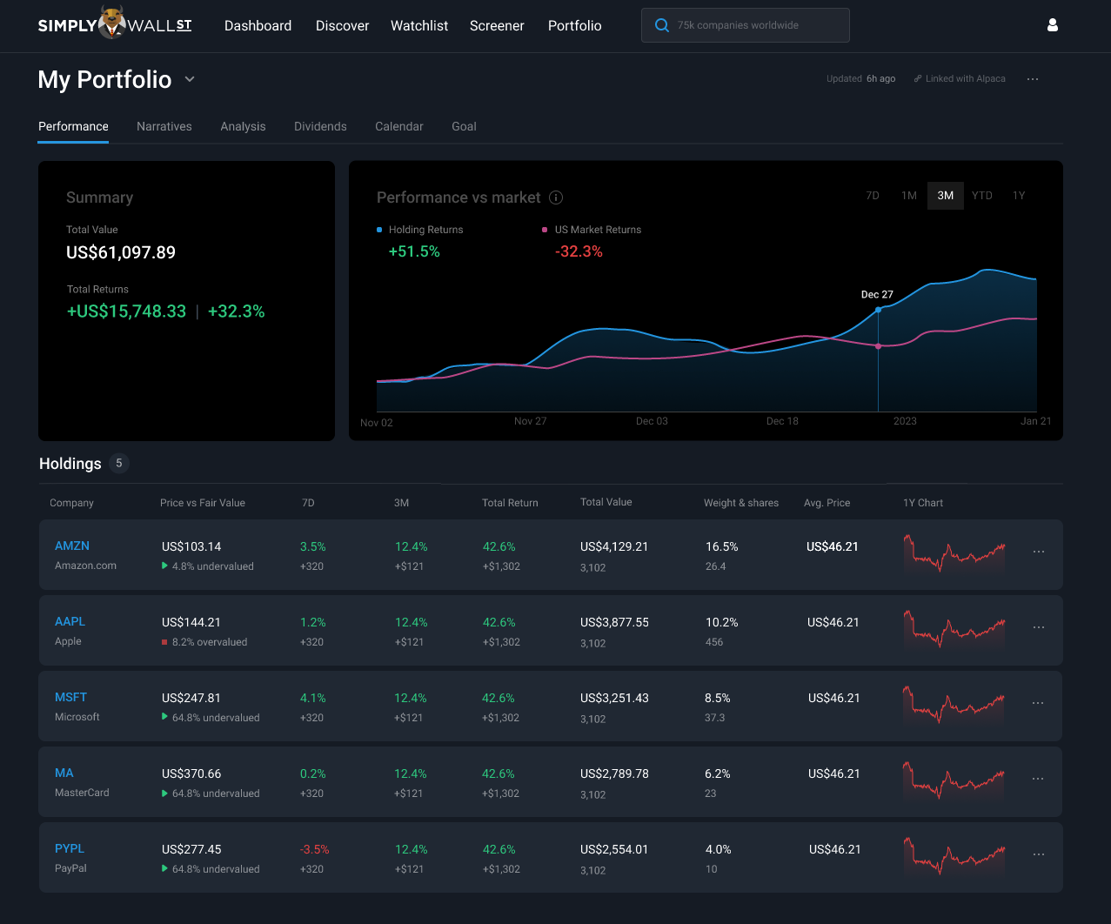Open the Discover menu item
The width and height of the screenshot is (1111, 924).
click(x=343, y=26)
